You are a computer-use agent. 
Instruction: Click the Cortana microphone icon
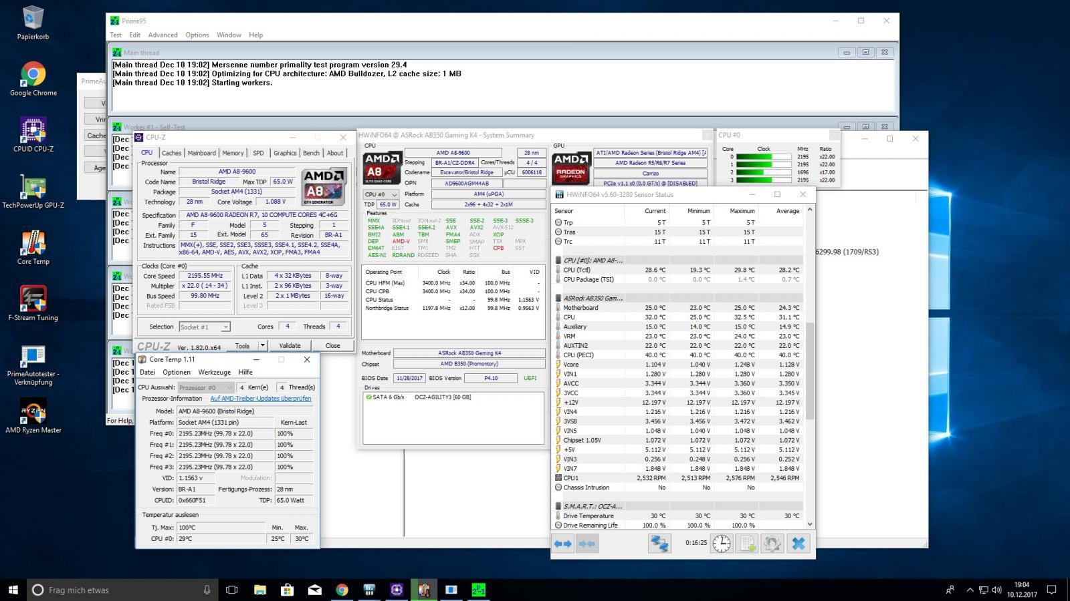[x=207, y=590]
